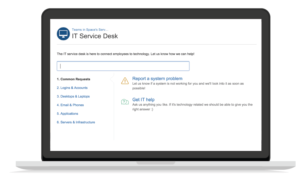Open the Teams in Space's Serv... breadcrumb
305x182 pixels.
tap(90, 30)
